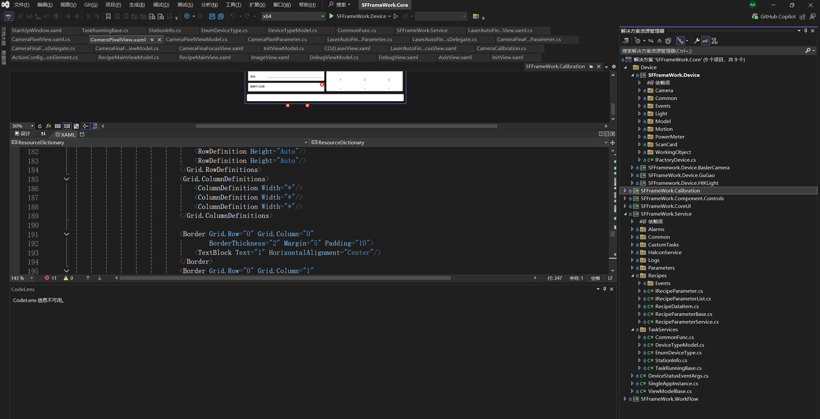Click the green Start debugging arrow
The width and height of the screenshot is (820, 419).
coord(331,16)
